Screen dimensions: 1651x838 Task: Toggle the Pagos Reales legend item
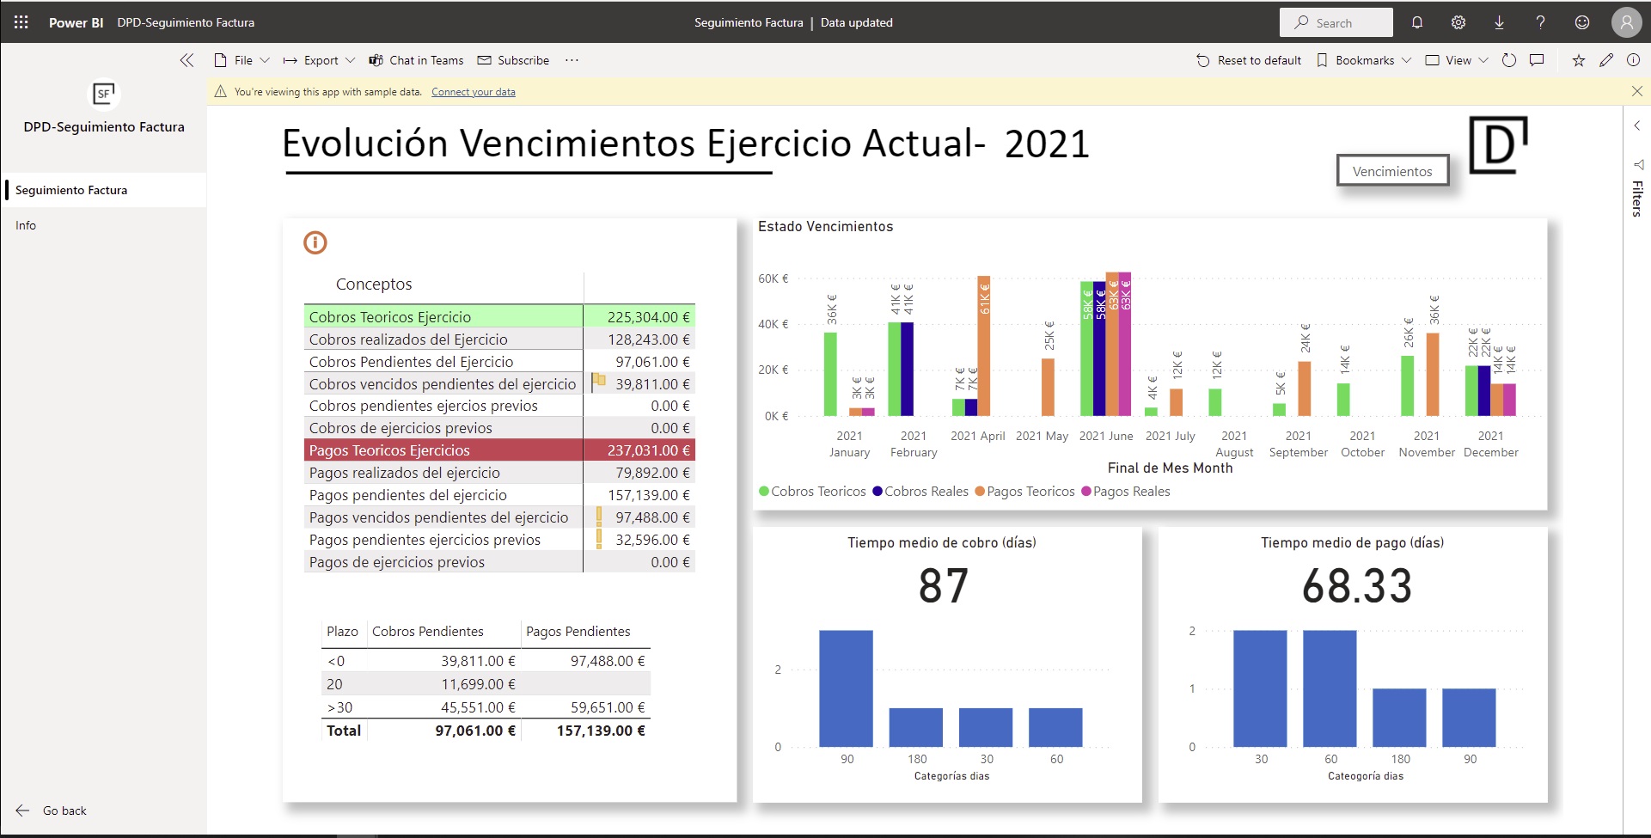(x=1126, y=491)
